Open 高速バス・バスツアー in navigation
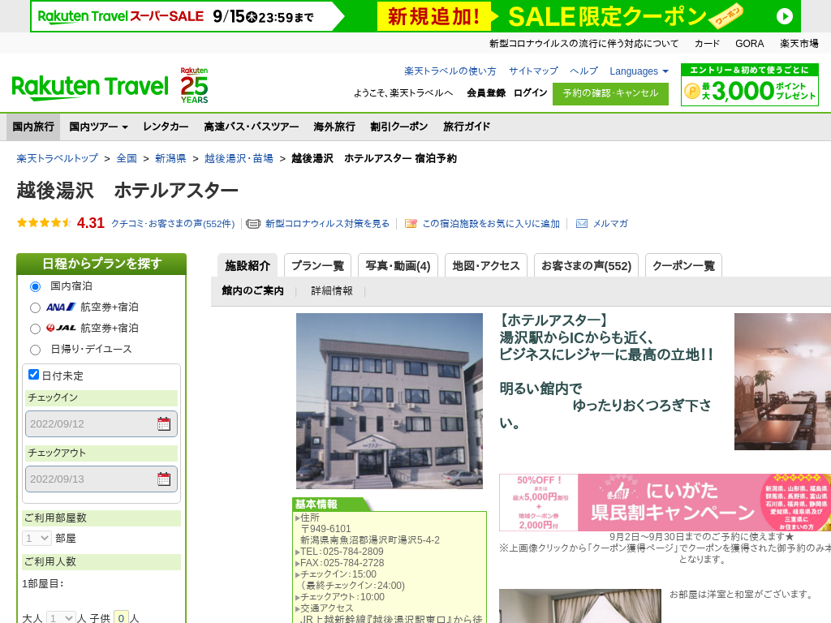This screenshot has width=831, height=623. coord(252,127)
